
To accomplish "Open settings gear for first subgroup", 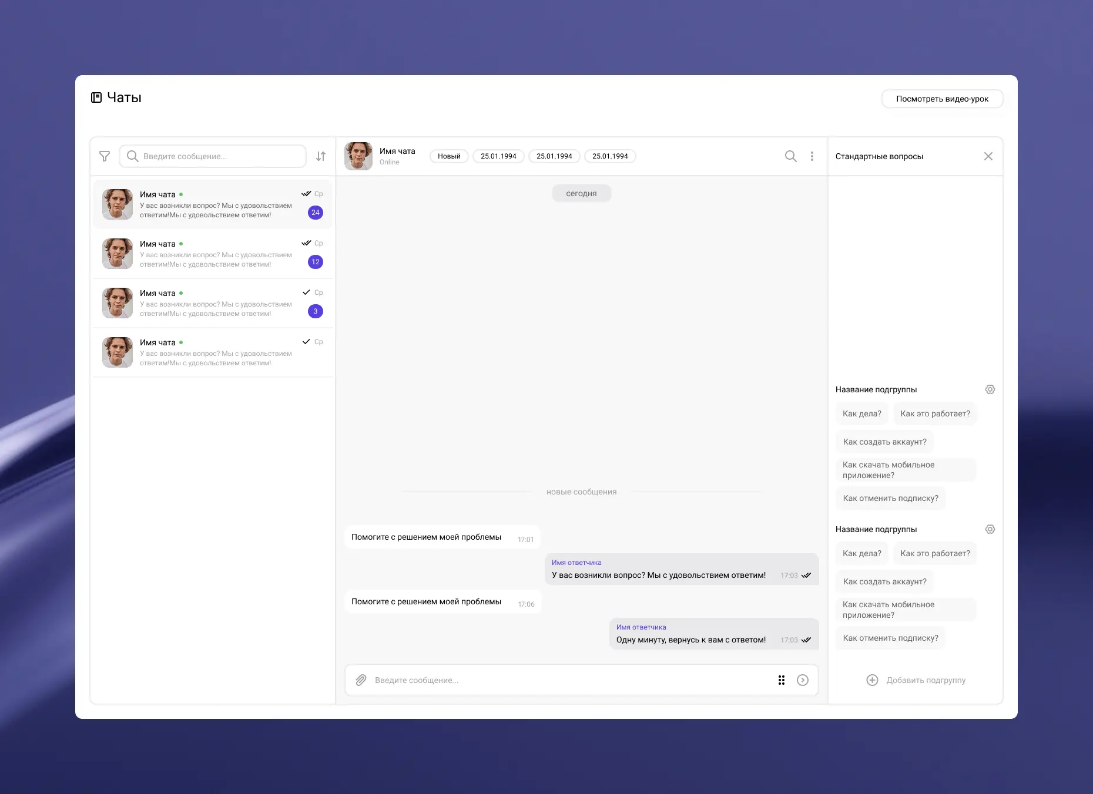I will pyautogui.click(x=990, y=389).
